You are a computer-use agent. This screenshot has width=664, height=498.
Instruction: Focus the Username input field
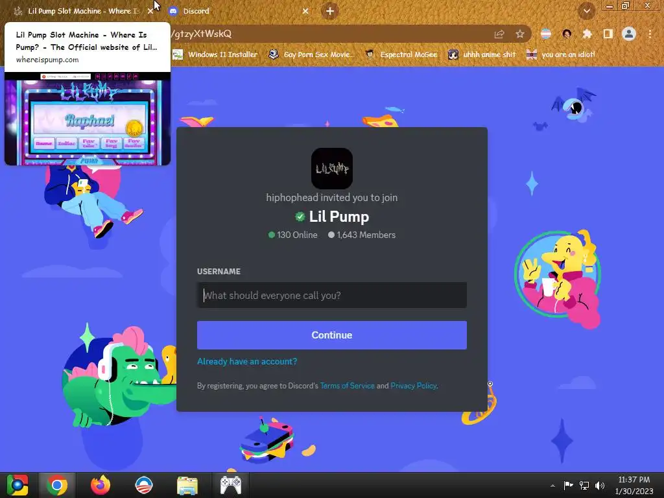332,295
